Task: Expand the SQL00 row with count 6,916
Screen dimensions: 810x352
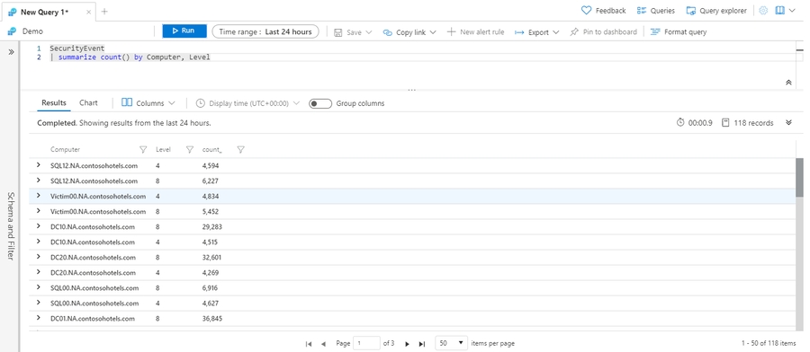Action: coord(38,287)
